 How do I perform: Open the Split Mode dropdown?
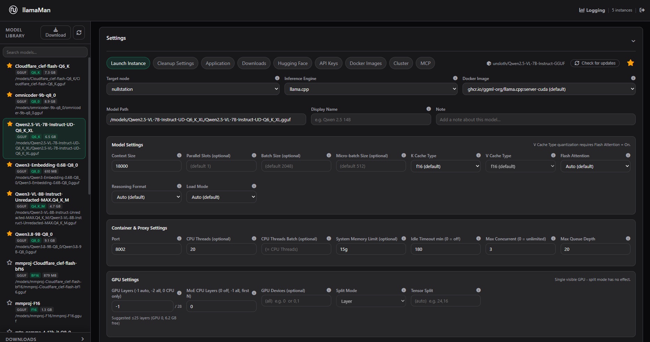coord(371,301)
